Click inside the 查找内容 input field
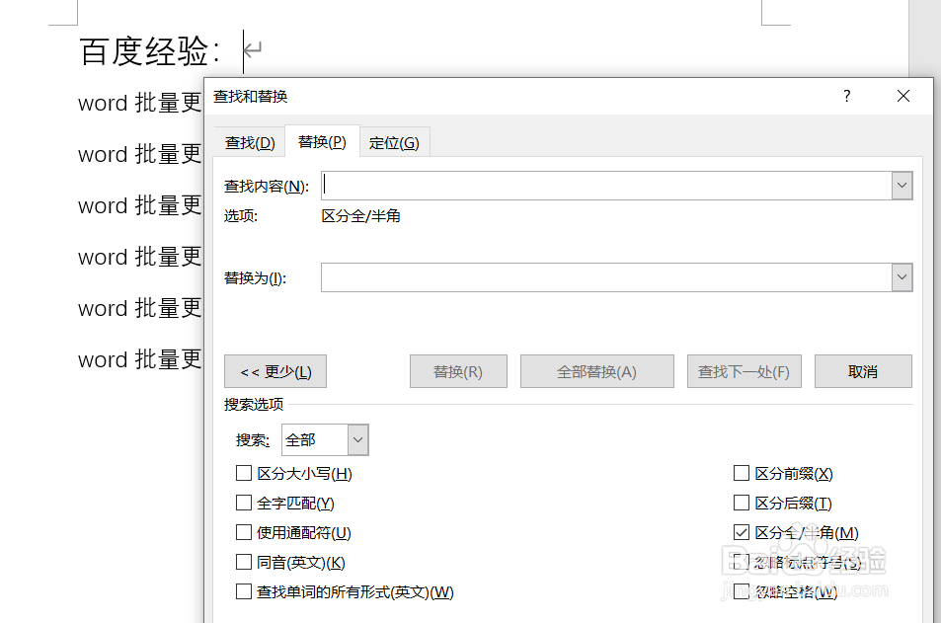 pos(592,185)
